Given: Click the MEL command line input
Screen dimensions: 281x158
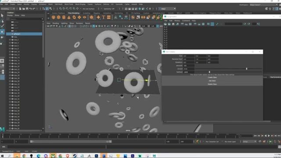Looking at the screenshot, I should click(x=56, y=147).
